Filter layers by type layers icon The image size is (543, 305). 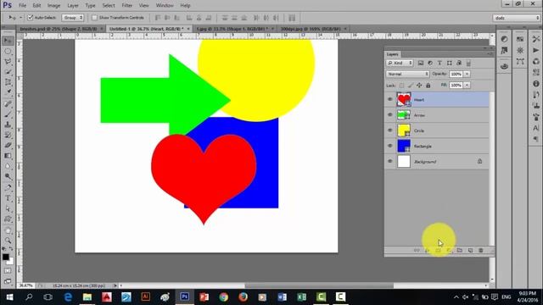point(439,63)
